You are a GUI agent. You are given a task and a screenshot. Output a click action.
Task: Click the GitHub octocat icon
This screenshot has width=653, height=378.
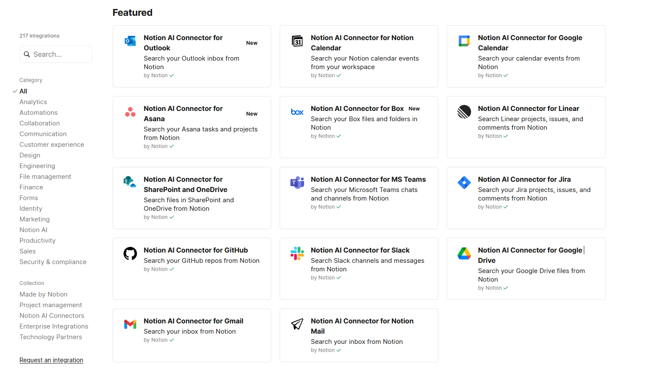pos(130,253)
